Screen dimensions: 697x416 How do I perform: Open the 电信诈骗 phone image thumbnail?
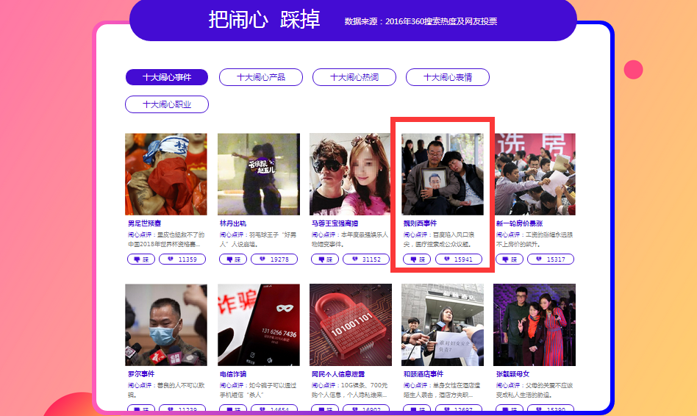[x=259, y=325]
